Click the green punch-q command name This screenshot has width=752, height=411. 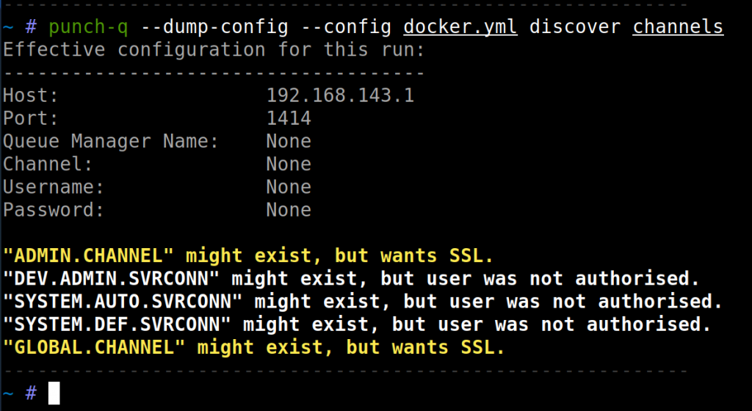89,27
